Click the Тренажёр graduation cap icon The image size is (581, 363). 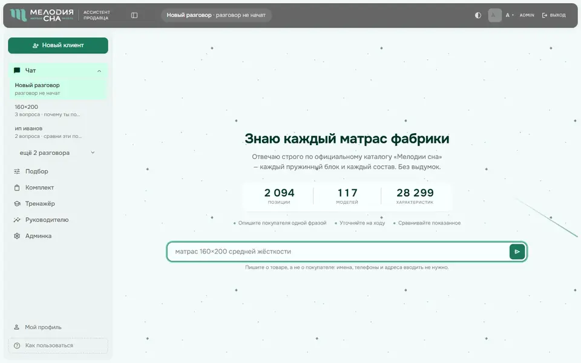point(17,203)
